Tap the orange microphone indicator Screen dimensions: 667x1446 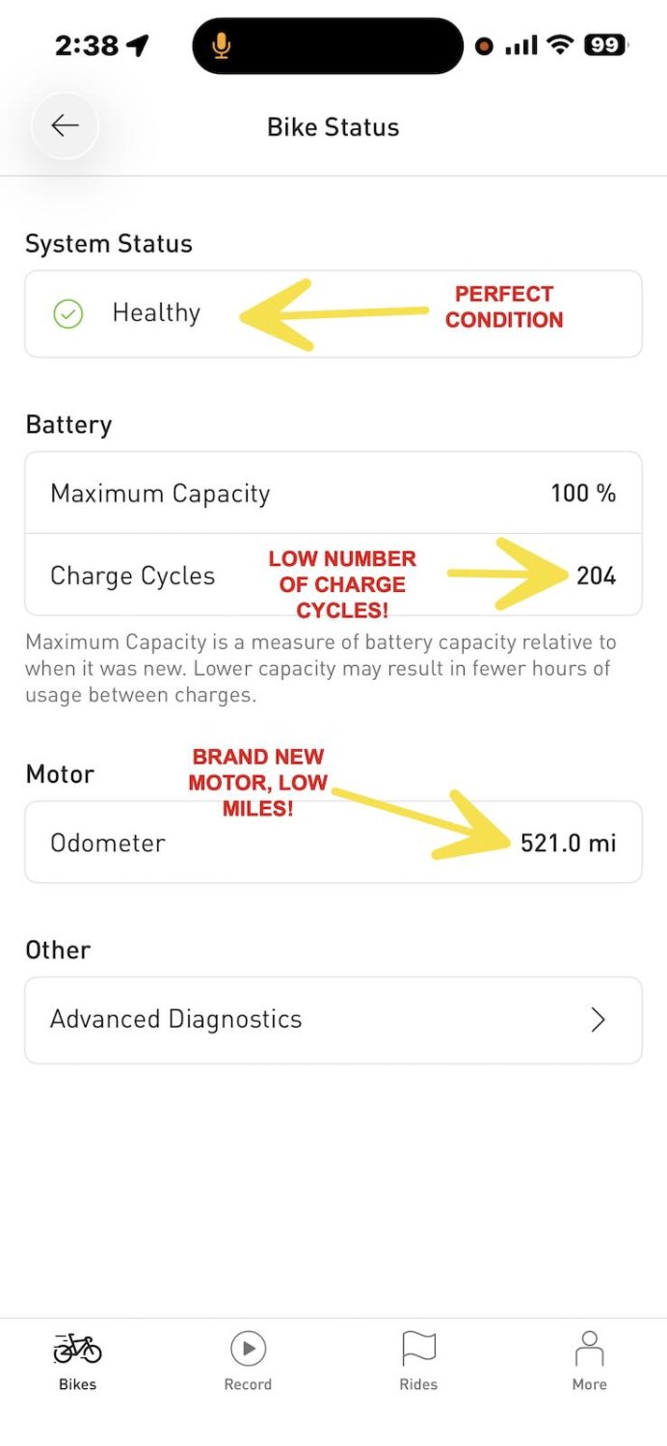click(x=220, y=44)
